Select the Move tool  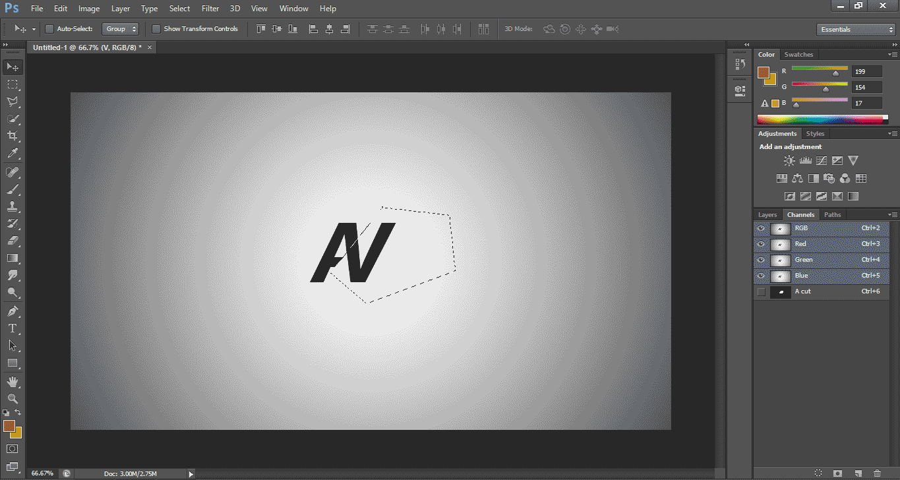[x=12, y=67]
